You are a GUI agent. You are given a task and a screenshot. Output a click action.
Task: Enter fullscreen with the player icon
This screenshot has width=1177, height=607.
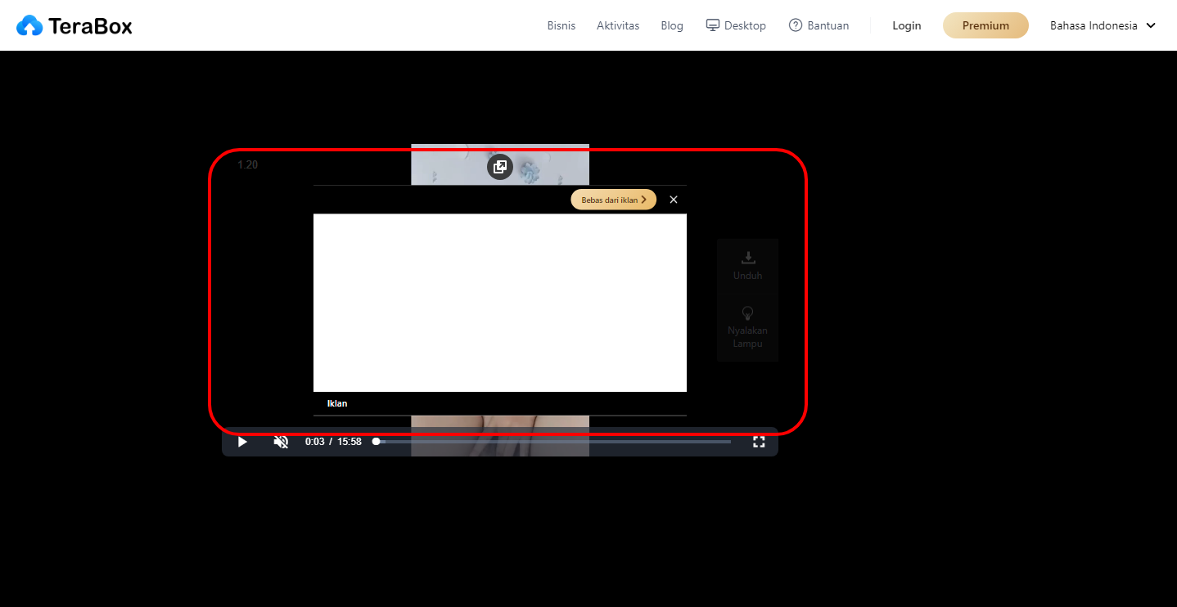[x=759, y=441]
